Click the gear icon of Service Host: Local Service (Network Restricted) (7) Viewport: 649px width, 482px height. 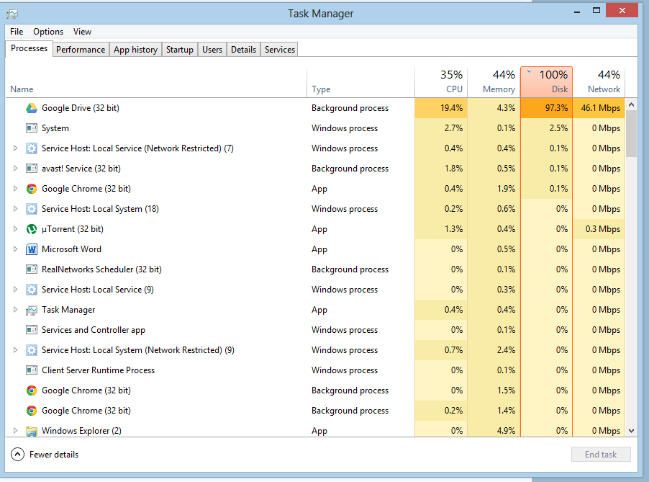click(x=32, y=148)
